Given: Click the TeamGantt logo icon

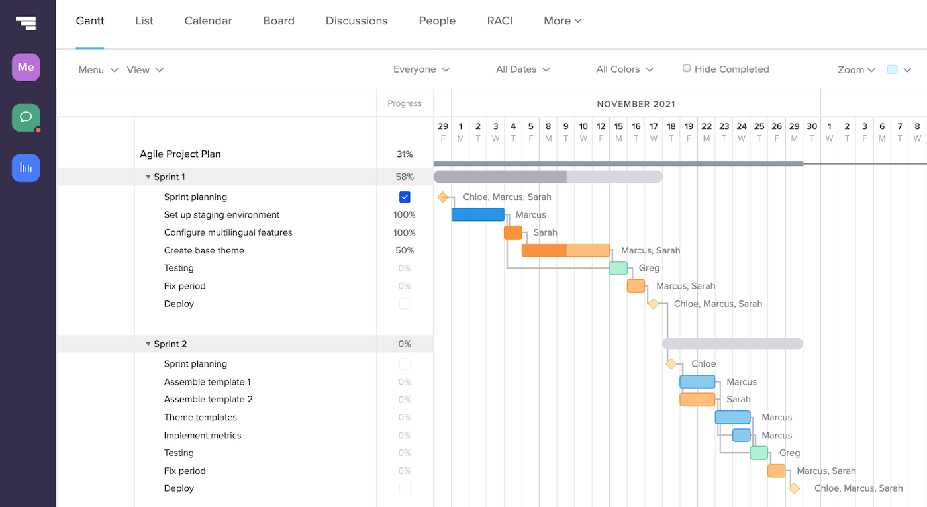Looking at the screenshot, I should pos(26,23).
